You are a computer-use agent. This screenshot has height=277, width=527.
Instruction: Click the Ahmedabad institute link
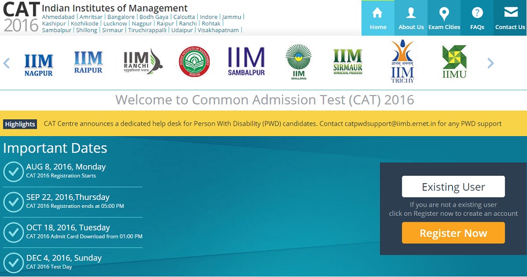click(58, 17)
